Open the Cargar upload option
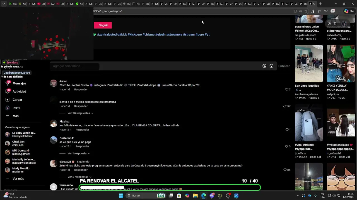 click(14, 100)
